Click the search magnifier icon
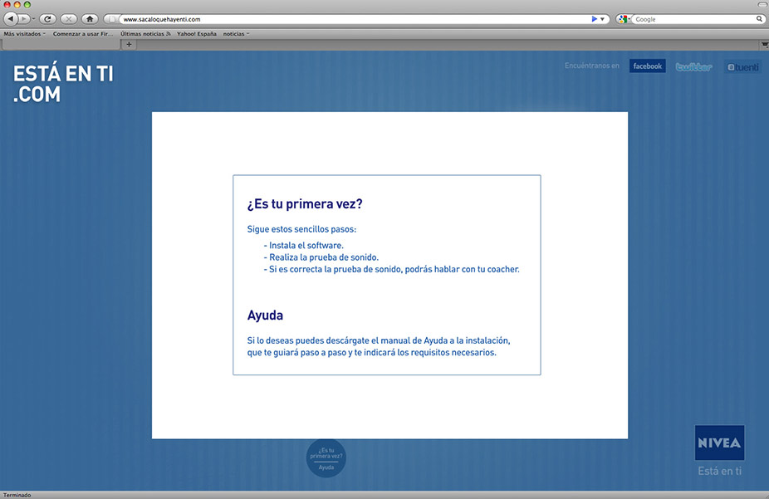Image resolution: width=769 pixels, height=499 pixels. [x=759, y=18]
